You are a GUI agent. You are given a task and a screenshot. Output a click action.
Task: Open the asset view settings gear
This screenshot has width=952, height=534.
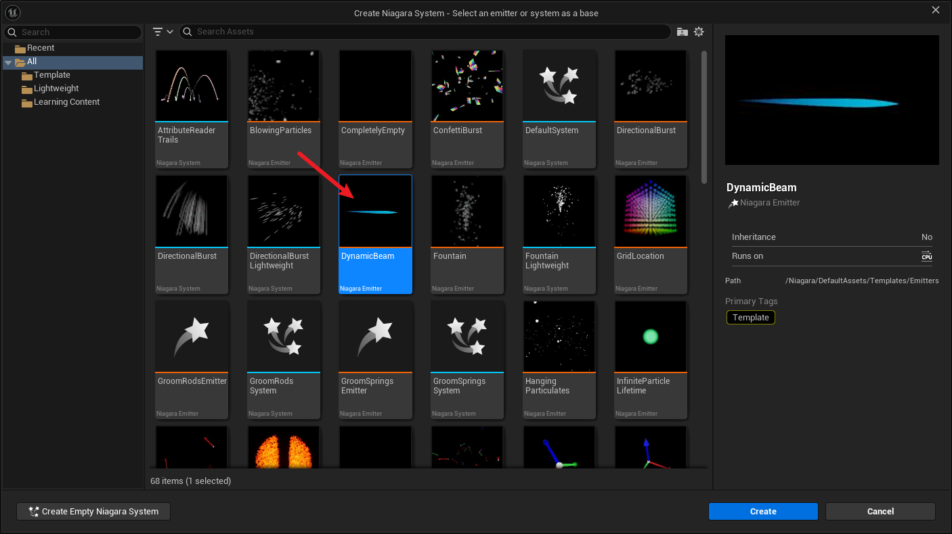pyautogui.click(x=699, y=32)
